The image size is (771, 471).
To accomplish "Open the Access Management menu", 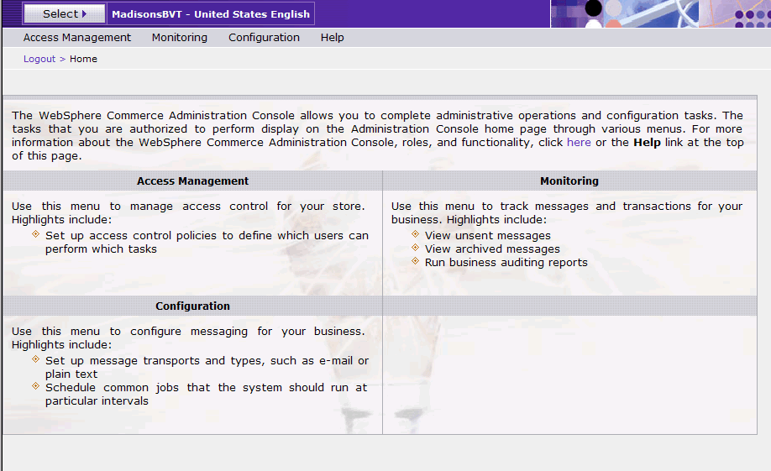I will point(77,38).
